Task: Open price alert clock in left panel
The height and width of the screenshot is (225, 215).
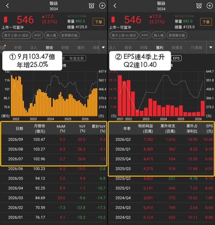Action: (92, 6)
